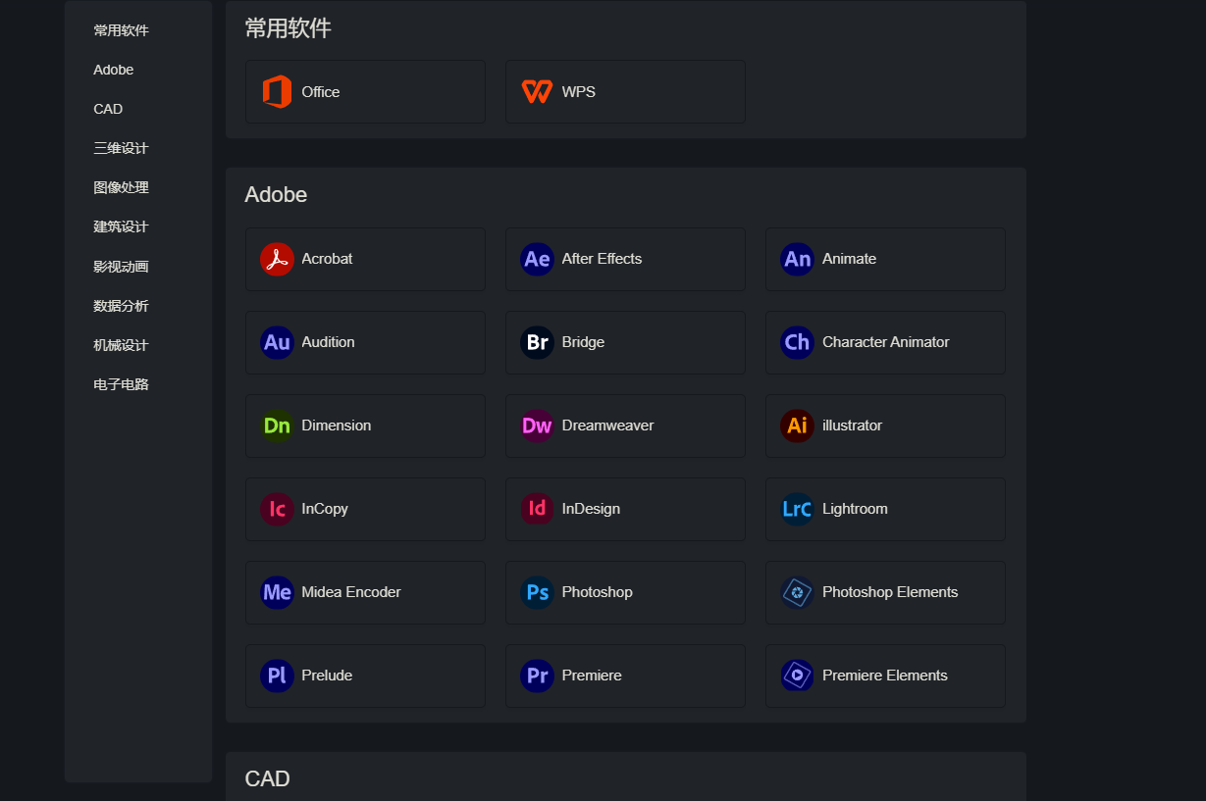The width and height of the screenshot is (1206, 801).
Task: Click the Bridge Br icon
Action: (537, 342)
